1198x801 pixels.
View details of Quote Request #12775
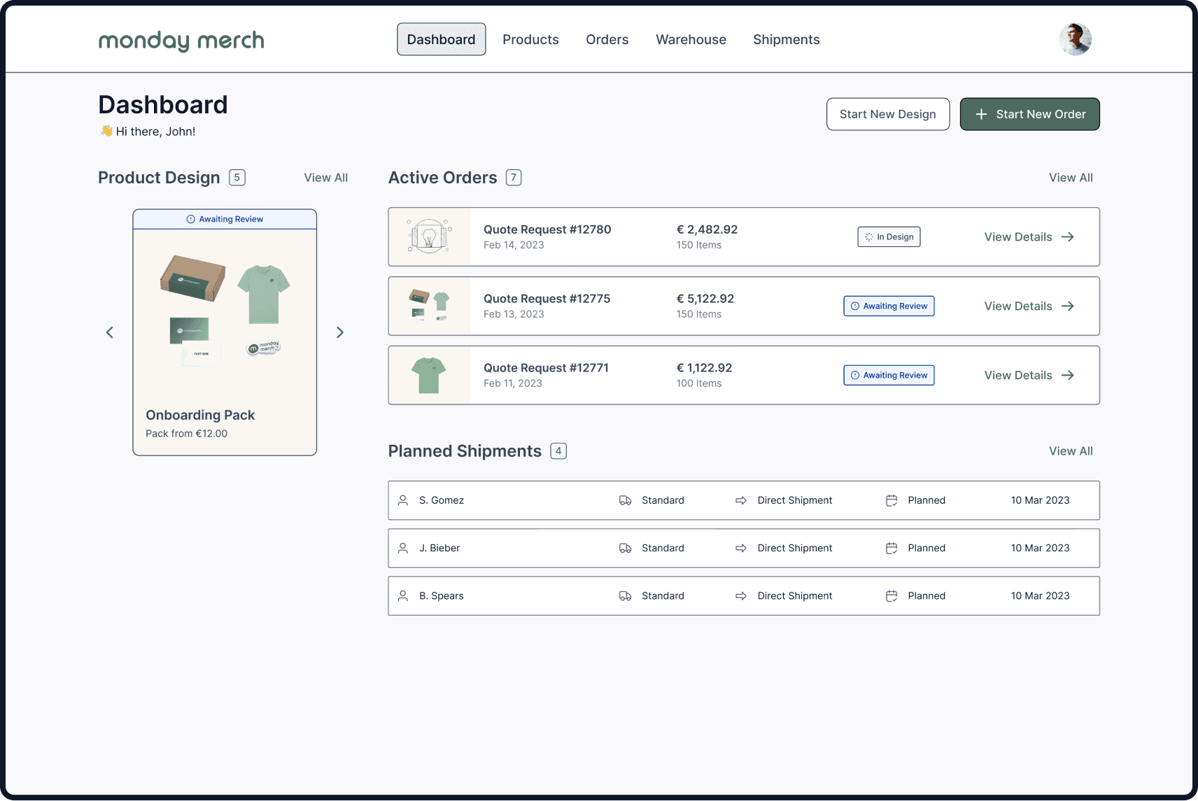click(1029, 306)
